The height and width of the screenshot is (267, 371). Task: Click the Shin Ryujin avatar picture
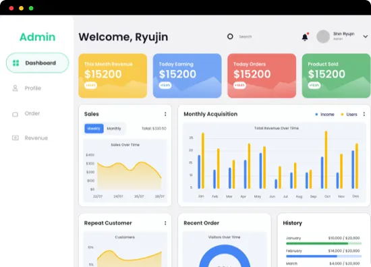(x=323, y=36)
